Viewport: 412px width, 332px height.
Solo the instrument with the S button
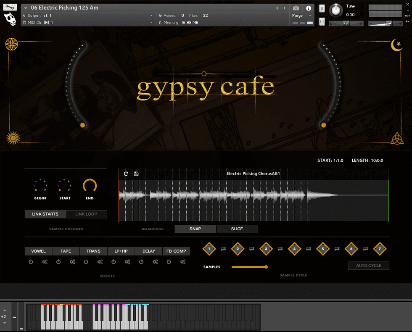[x=322, y=8]
